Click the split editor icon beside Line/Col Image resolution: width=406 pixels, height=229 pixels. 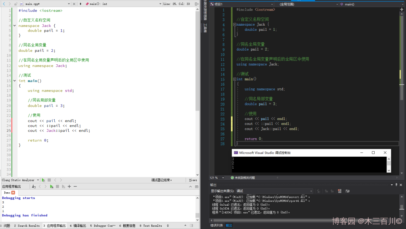click(x=197, y=4)
